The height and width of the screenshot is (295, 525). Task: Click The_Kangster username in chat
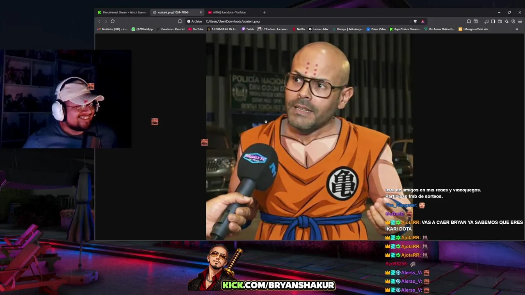(x=401, y=205)
